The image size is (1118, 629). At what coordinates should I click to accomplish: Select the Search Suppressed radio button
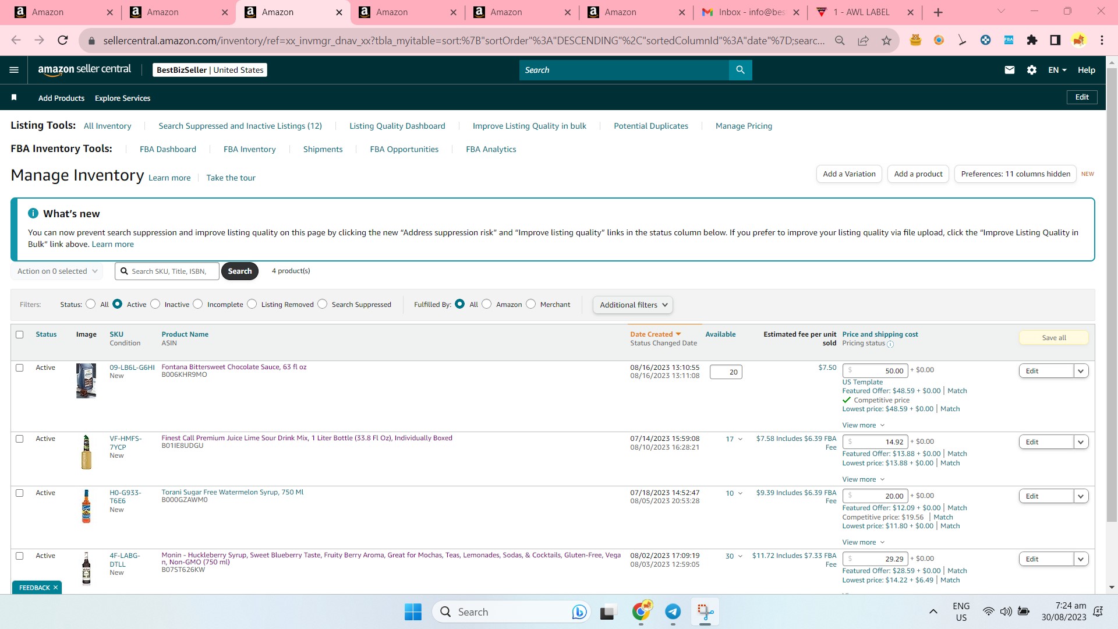(x=323, y=304)
